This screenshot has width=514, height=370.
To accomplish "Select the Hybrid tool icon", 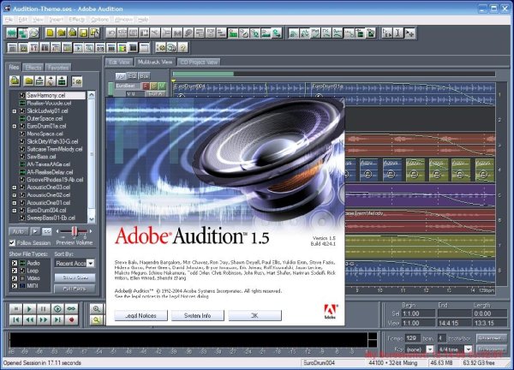I will coord(387,33).
